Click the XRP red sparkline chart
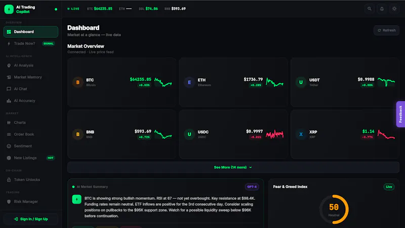 (386, 134)
